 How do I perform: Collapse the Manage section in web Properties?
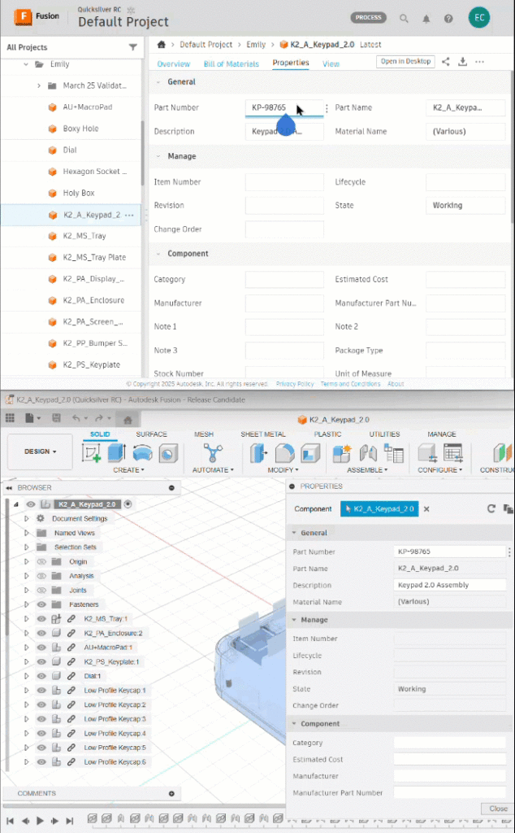pos(158,156)
